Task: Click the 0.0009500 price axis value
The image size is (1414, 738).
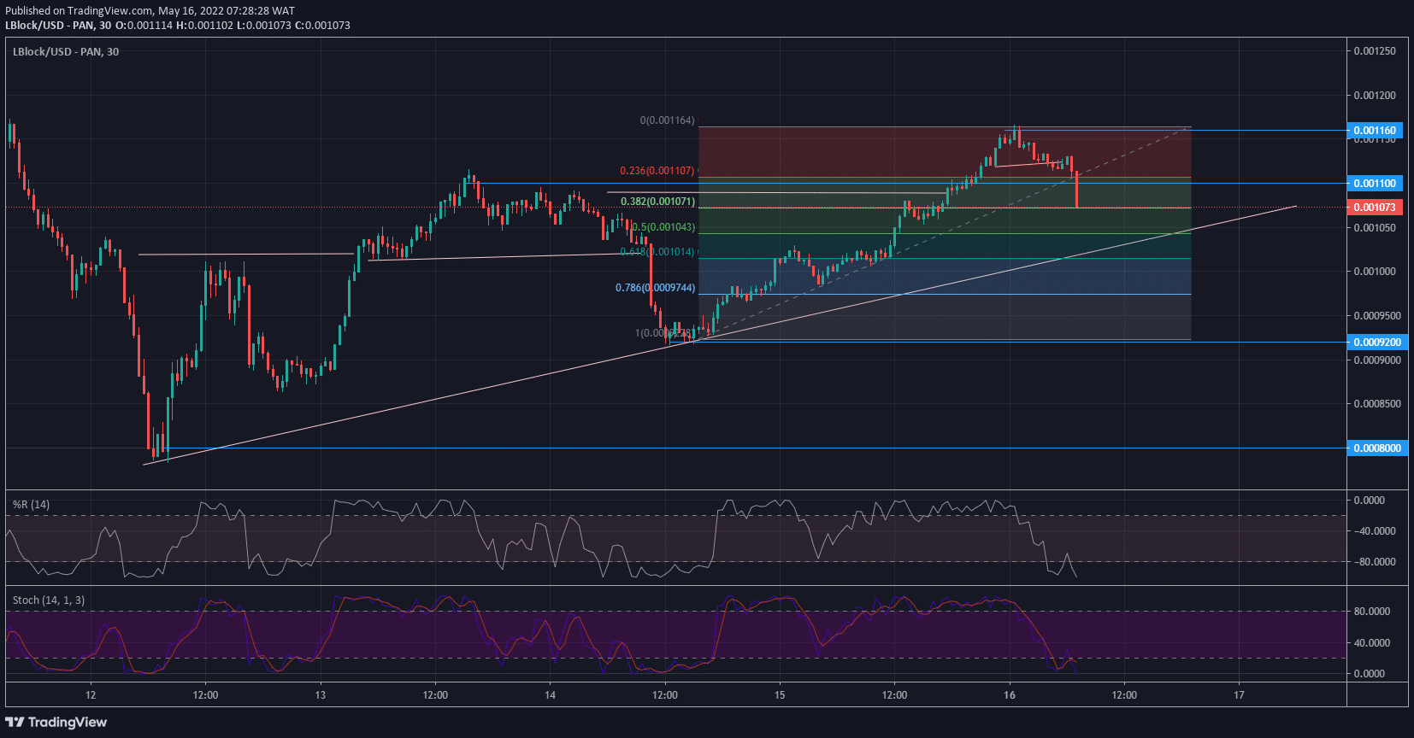Action: point(1377,316)
